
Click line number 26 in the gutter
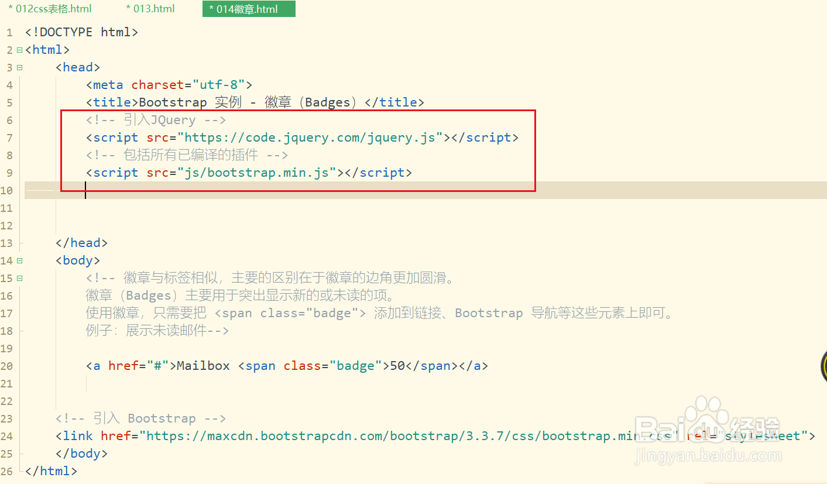pyautogui.click(x=6, y=471)
